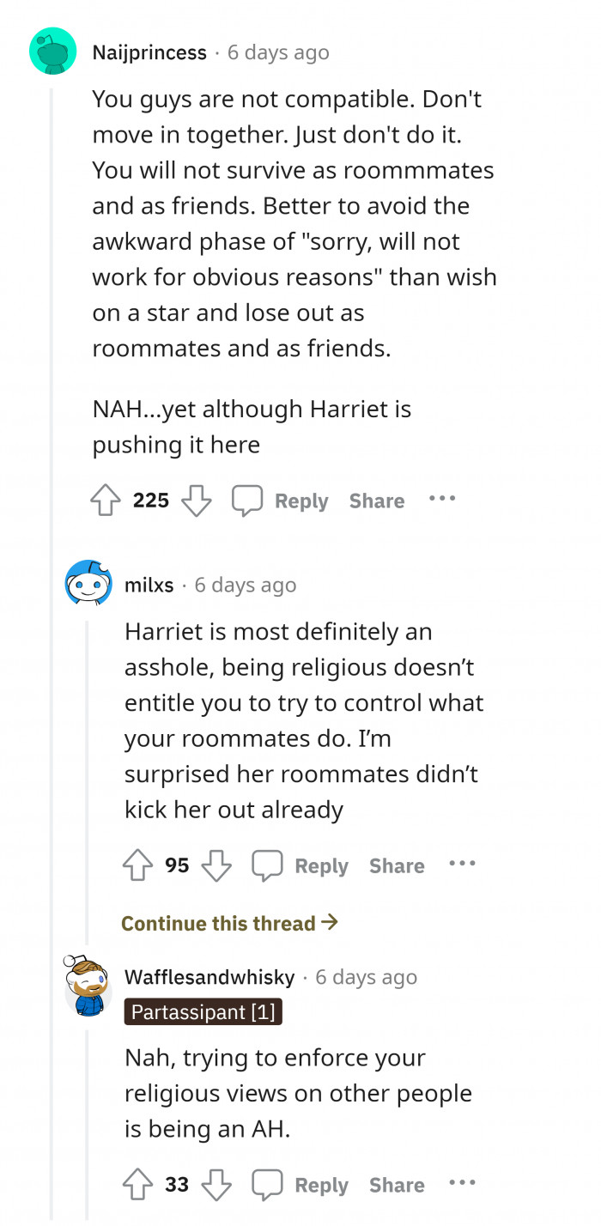Toggle the downvote on Wafflesandwhisky's comment
This screenshot has height=1226, width=601.
point(217,1184)
